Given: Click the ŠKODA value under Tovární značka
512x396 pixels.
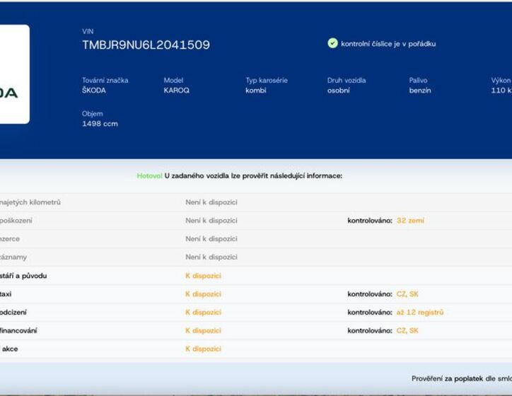Looking at the screenshot, I should tap(94, 91).
